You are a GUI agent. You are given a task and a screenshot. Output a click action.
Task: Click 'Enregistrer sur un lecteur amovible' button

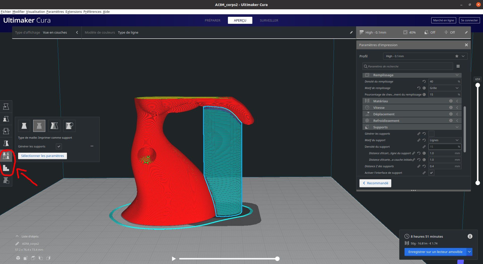point(435,252)
